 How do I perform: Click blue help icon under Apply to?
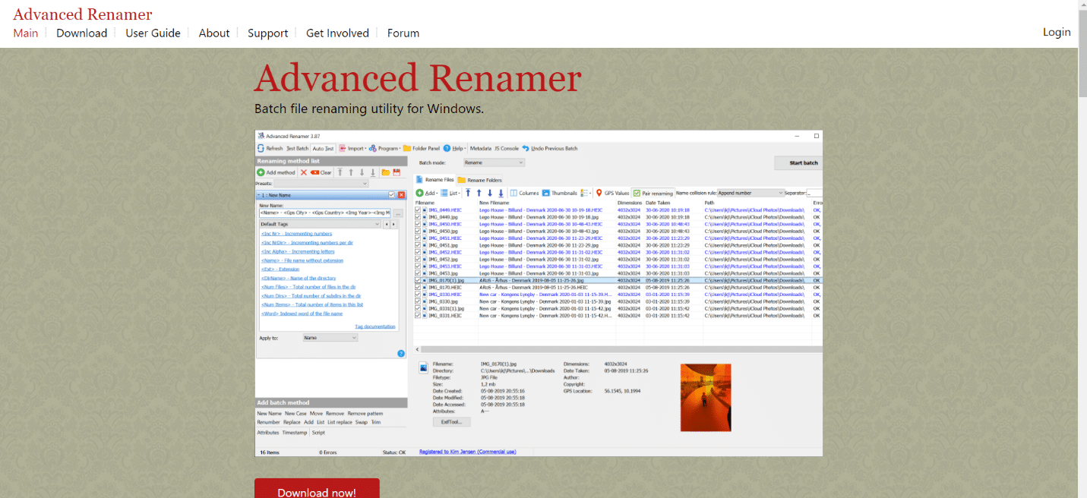tap(401, 354)
